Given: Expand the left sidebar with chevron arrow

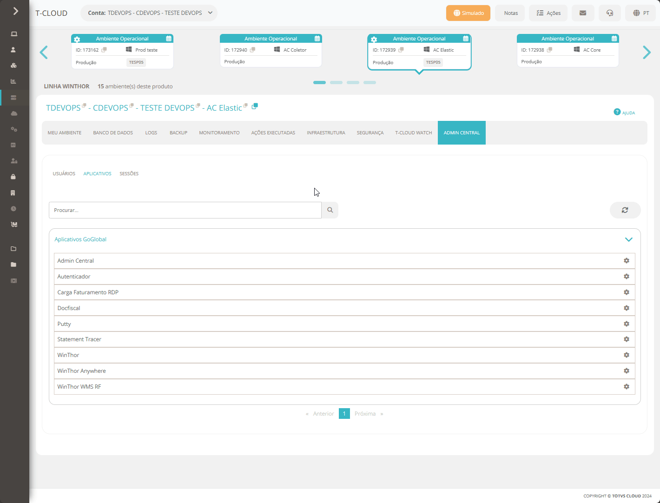Looking at the screenshot, I should coord(15,11).
